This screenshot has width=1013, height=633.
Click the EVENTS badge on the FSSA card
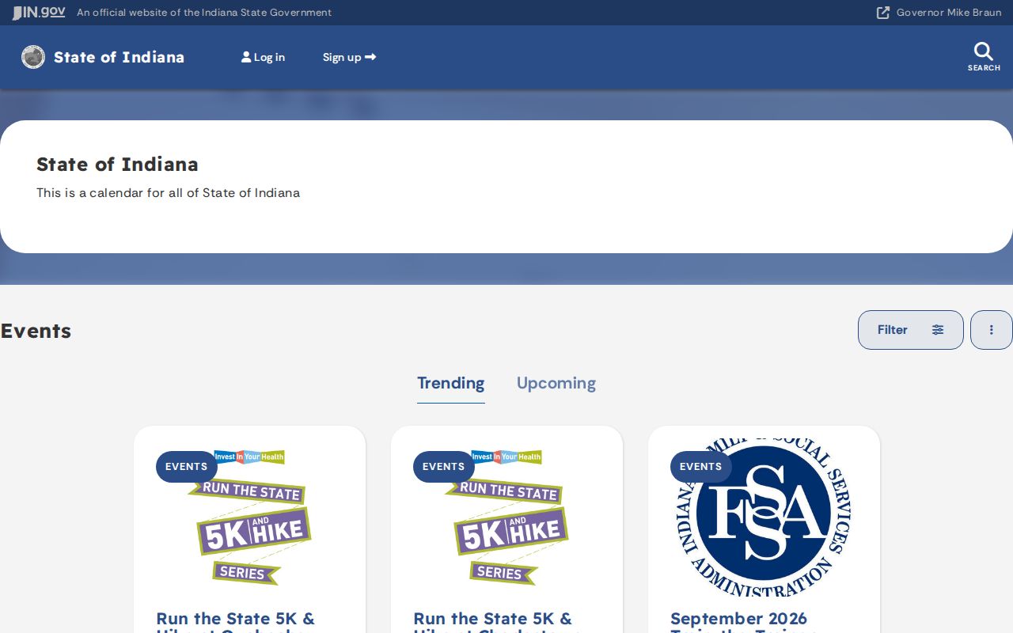700,467
